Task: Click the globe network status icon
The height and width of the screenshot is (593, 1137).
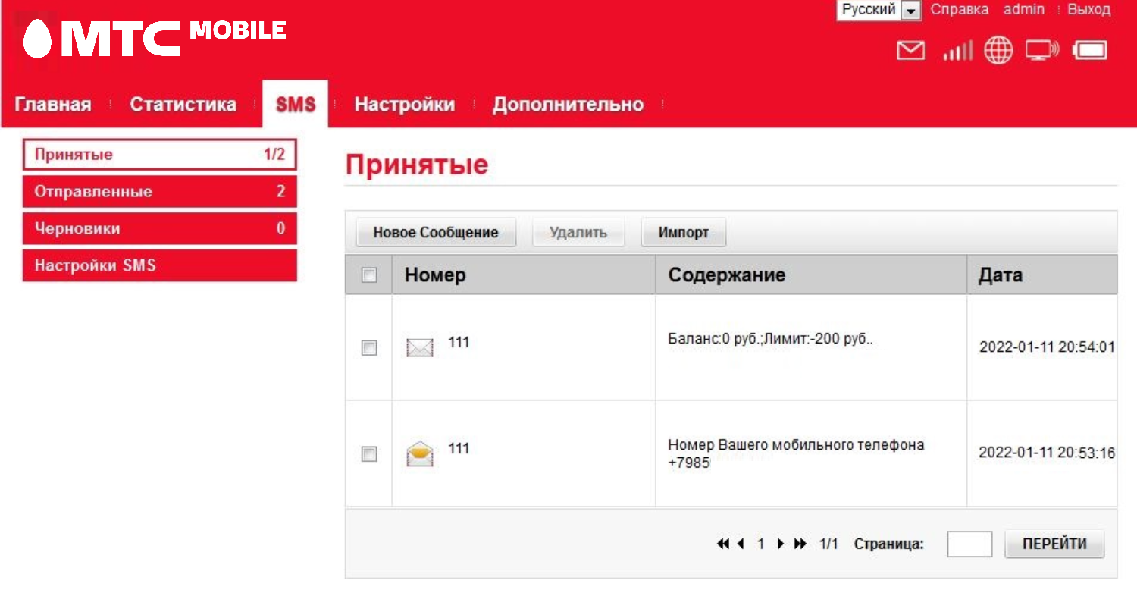Action: coord(998,51)
